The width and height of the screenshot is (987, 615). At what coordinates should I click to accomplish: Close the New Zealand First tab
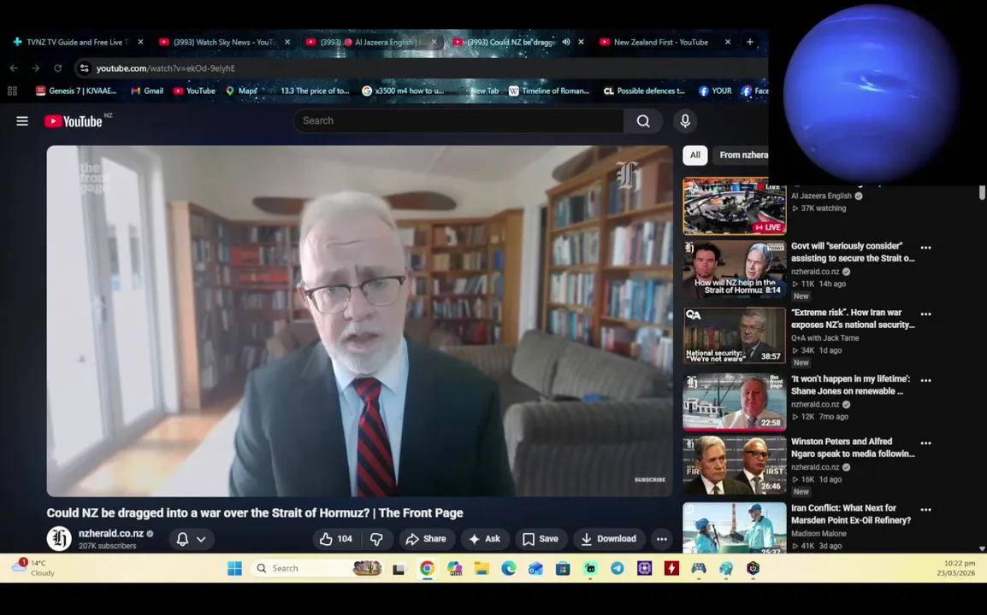[x=728, y=42]
